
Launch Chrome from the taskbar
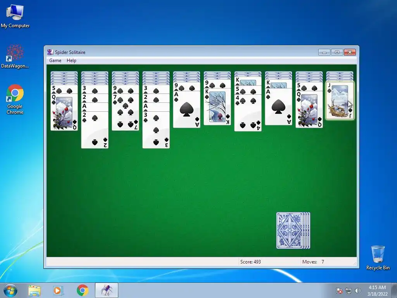coord(82,291)
